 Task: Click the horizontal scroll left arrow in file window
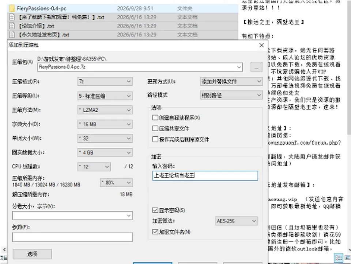tap(4, 249)
